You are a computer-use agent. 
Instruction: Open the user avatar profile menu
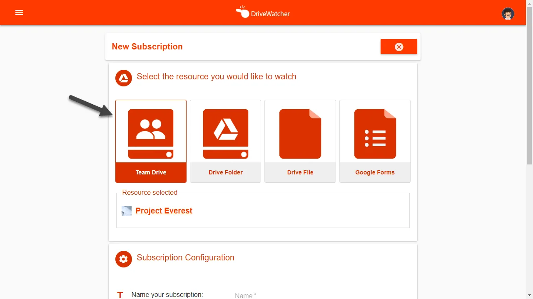click(508, 14)
